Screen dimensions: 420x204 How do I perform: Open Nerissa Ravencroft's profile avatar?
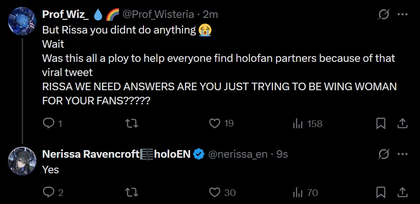pos(22,161)
